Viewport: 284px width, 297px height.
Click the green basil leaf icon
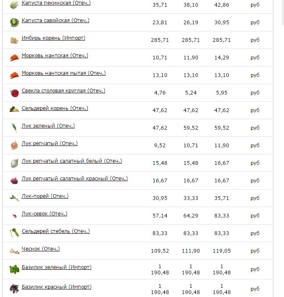point(14,269)
